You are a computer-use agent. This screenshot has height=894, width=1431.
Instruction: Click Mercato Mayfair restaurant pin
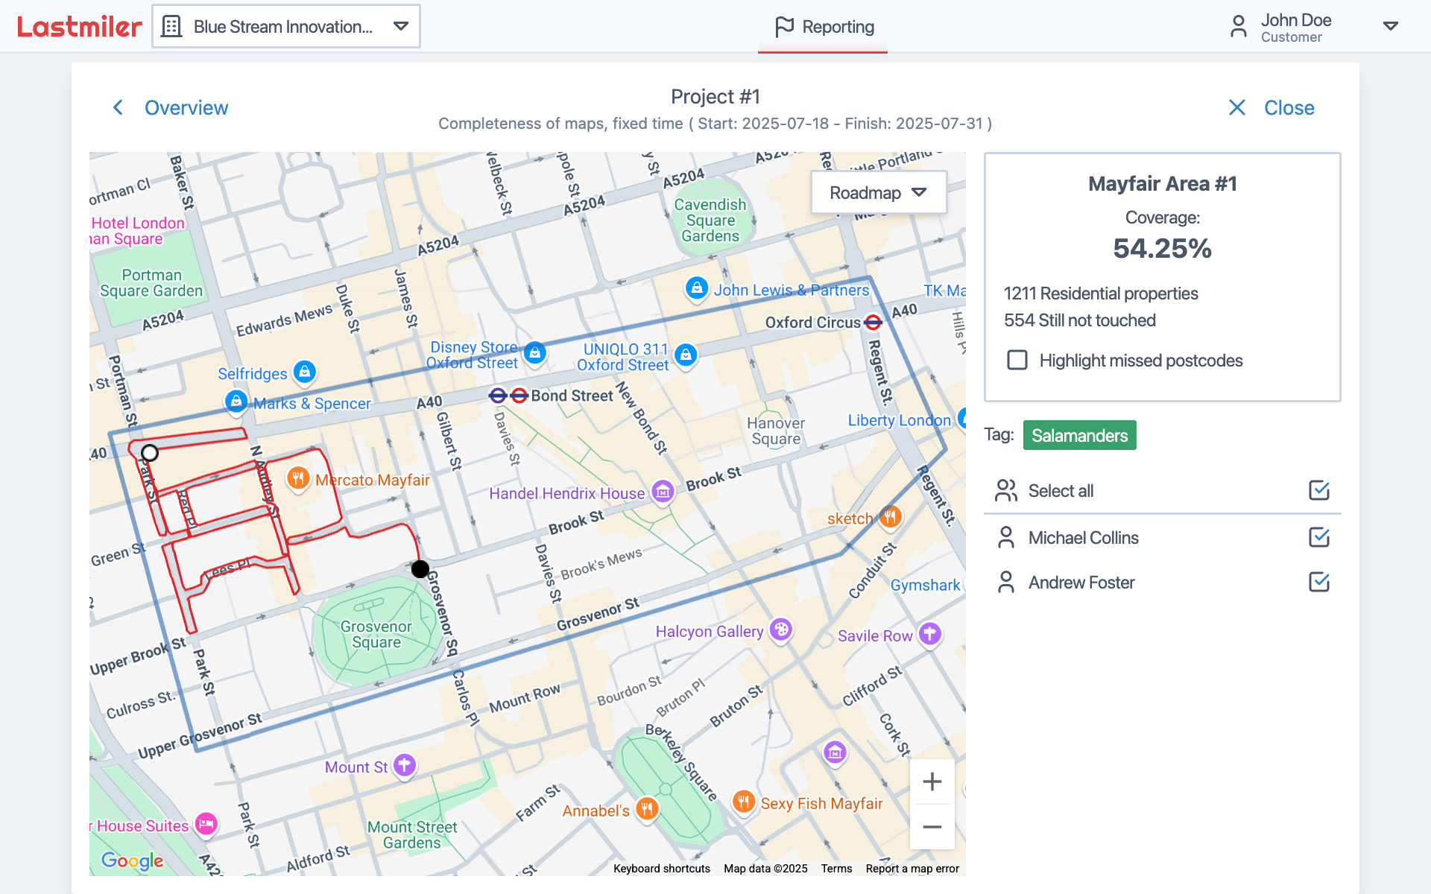[x=298, y=478]
